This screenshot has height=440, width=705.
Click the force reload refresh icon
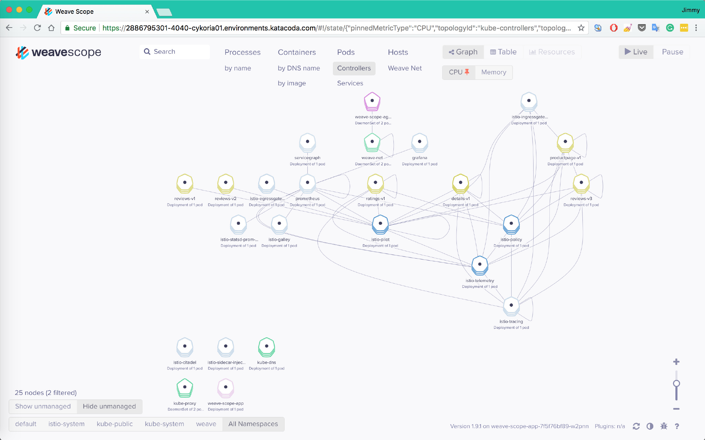(x=636, y=426)
